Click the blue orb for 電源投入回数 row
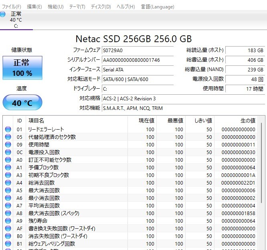 point(8,152)
